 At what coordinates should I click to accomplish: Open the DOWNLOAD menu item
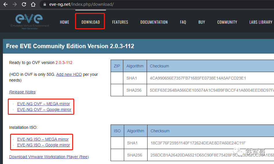pos(91,22)
